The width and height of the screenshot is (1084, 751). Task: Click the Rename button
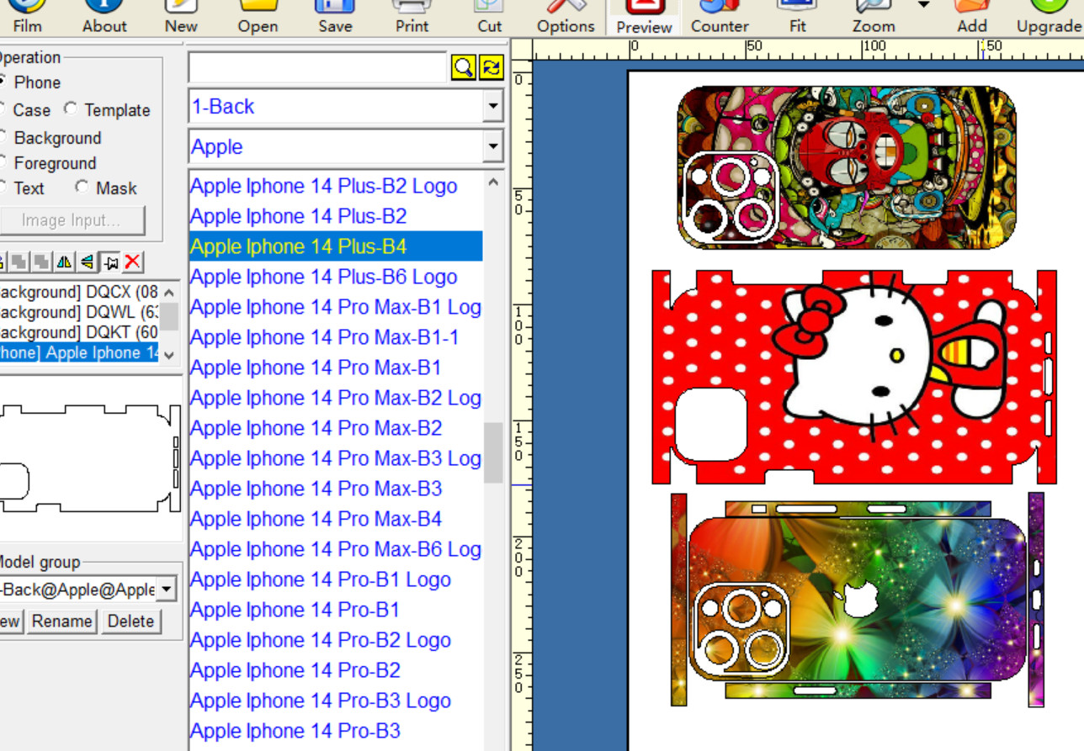point(61,621)
